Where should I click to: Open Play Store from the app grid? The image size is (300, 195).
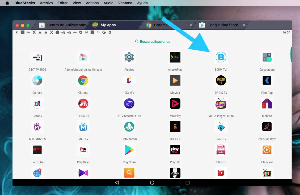pyautogui.click(x=129, y=150)
